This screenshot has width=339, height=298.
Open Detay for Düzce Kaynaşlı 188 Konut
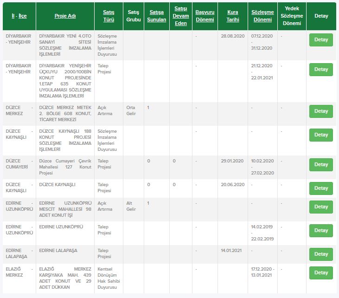pyautogui.click(x=321, y=135)
